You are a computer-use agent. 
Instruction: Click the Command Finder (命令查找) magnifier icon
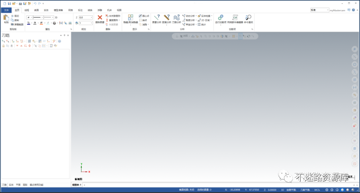[x=248, y=17]
